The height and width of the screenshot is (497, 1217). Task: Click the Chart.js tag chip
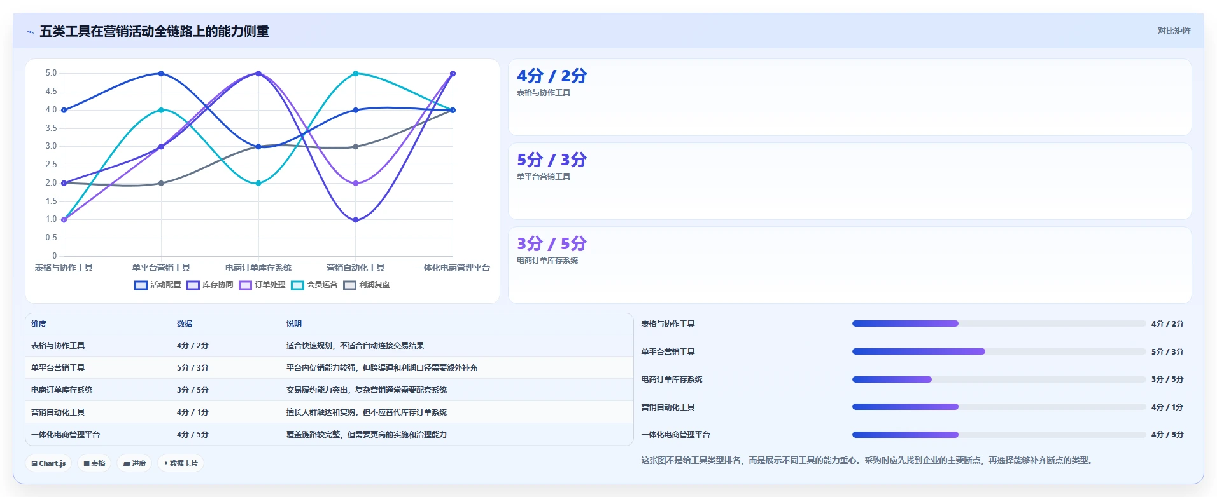[48, 463]
